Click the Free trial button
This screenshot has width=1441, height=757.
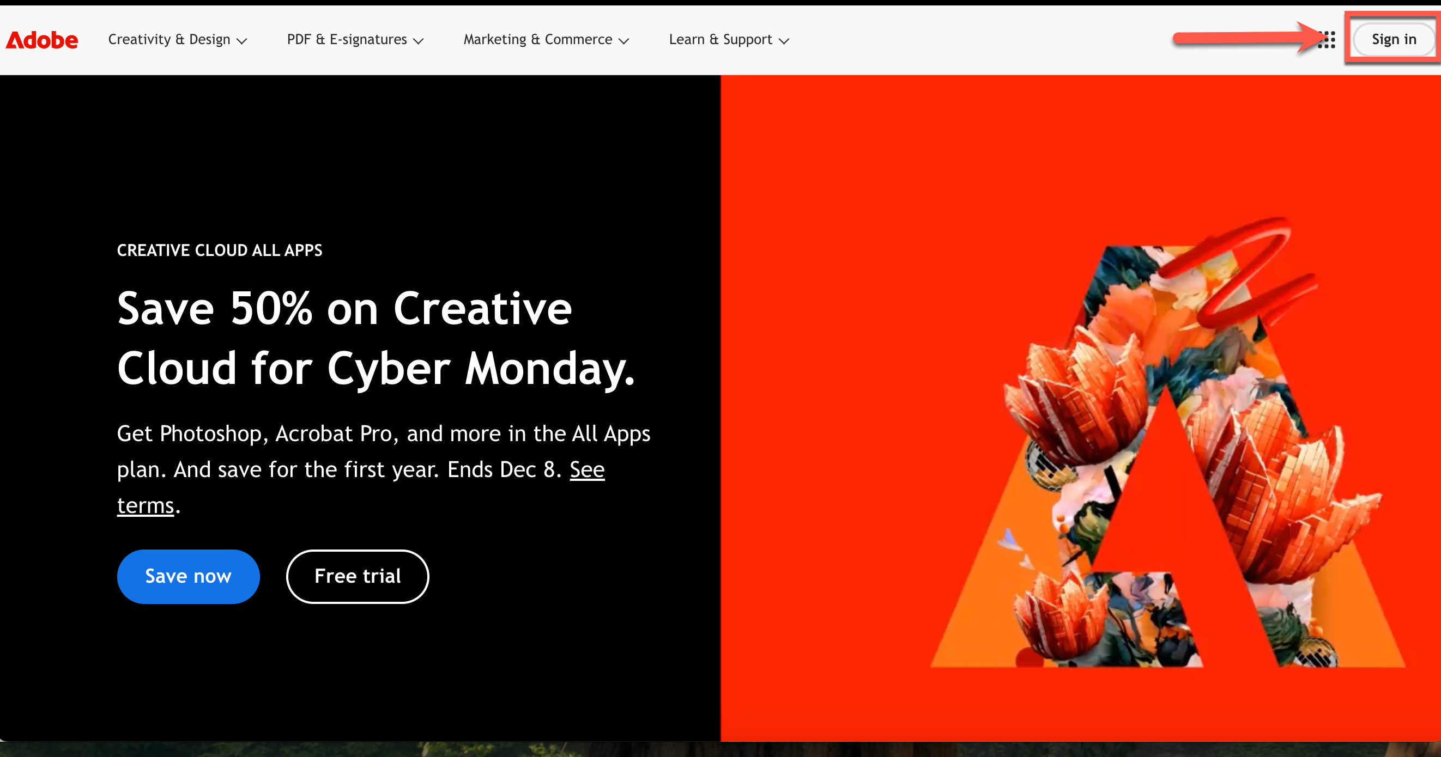358,576
